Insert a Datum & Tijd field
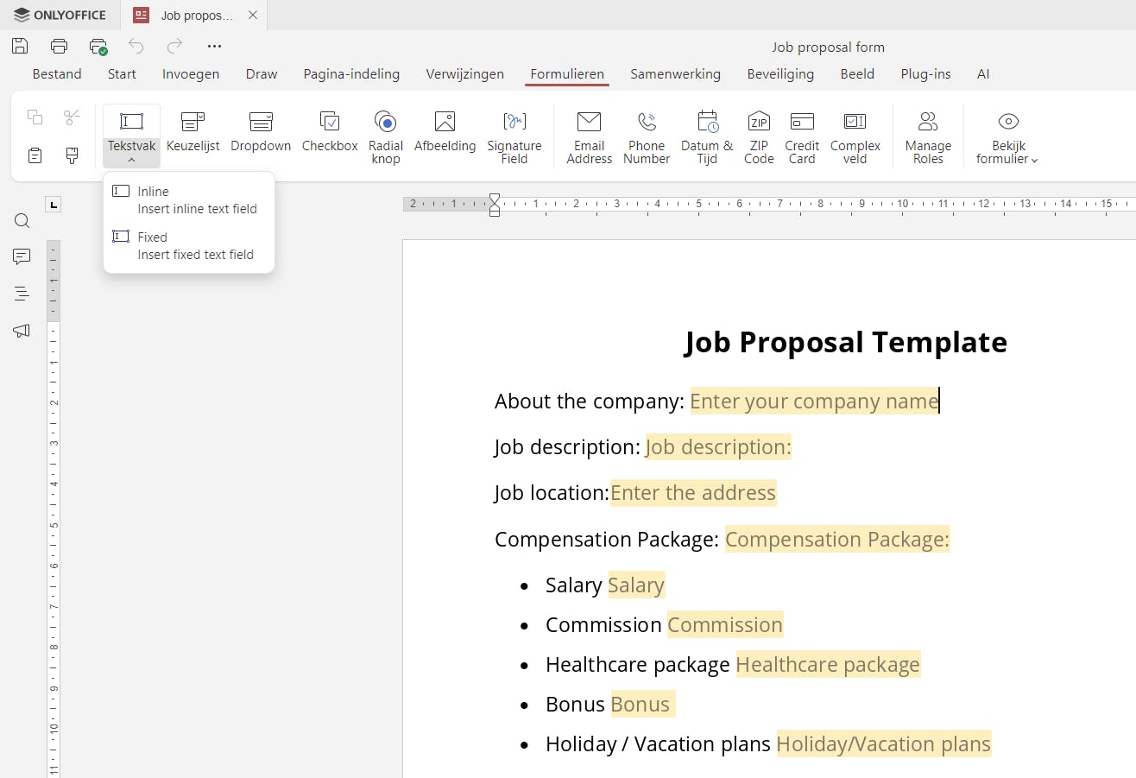The width and height of the screenshot is (1136, 778). 706,136
